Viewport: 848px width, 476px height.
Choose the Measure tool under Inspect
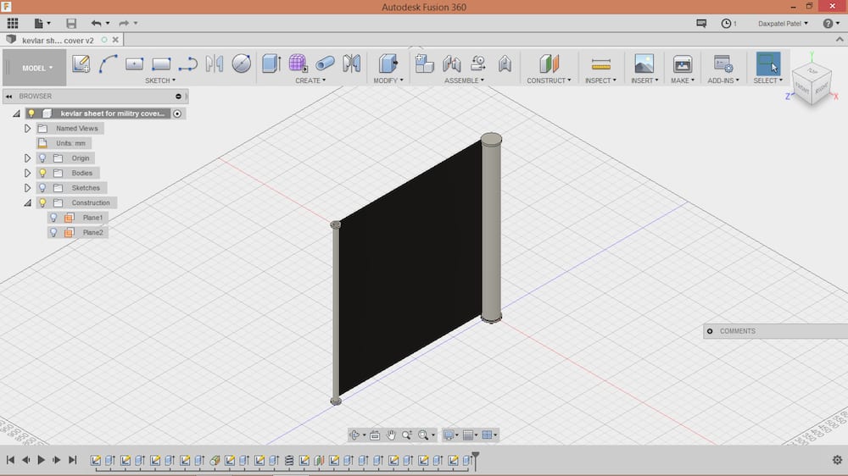tap(600, 64)
